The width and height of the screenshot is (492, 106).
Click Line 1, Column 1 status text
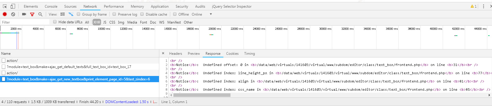pos(174,102)
